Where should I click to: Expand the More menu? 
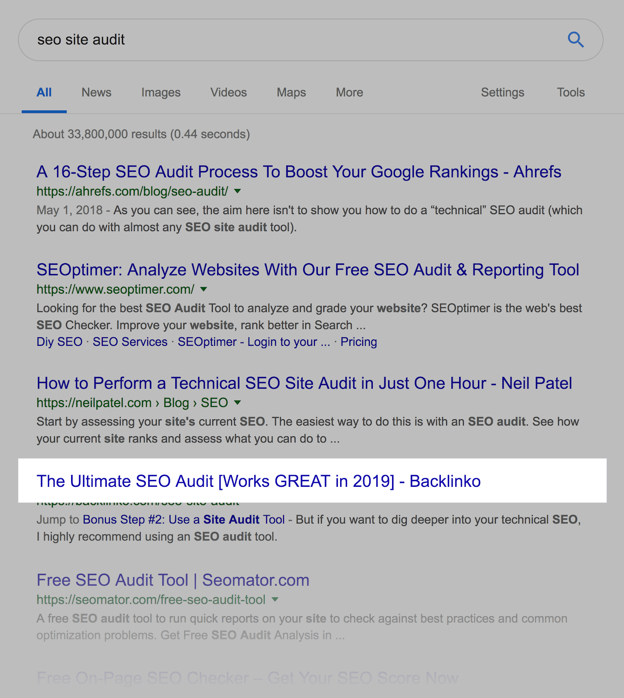coord(349,92)
